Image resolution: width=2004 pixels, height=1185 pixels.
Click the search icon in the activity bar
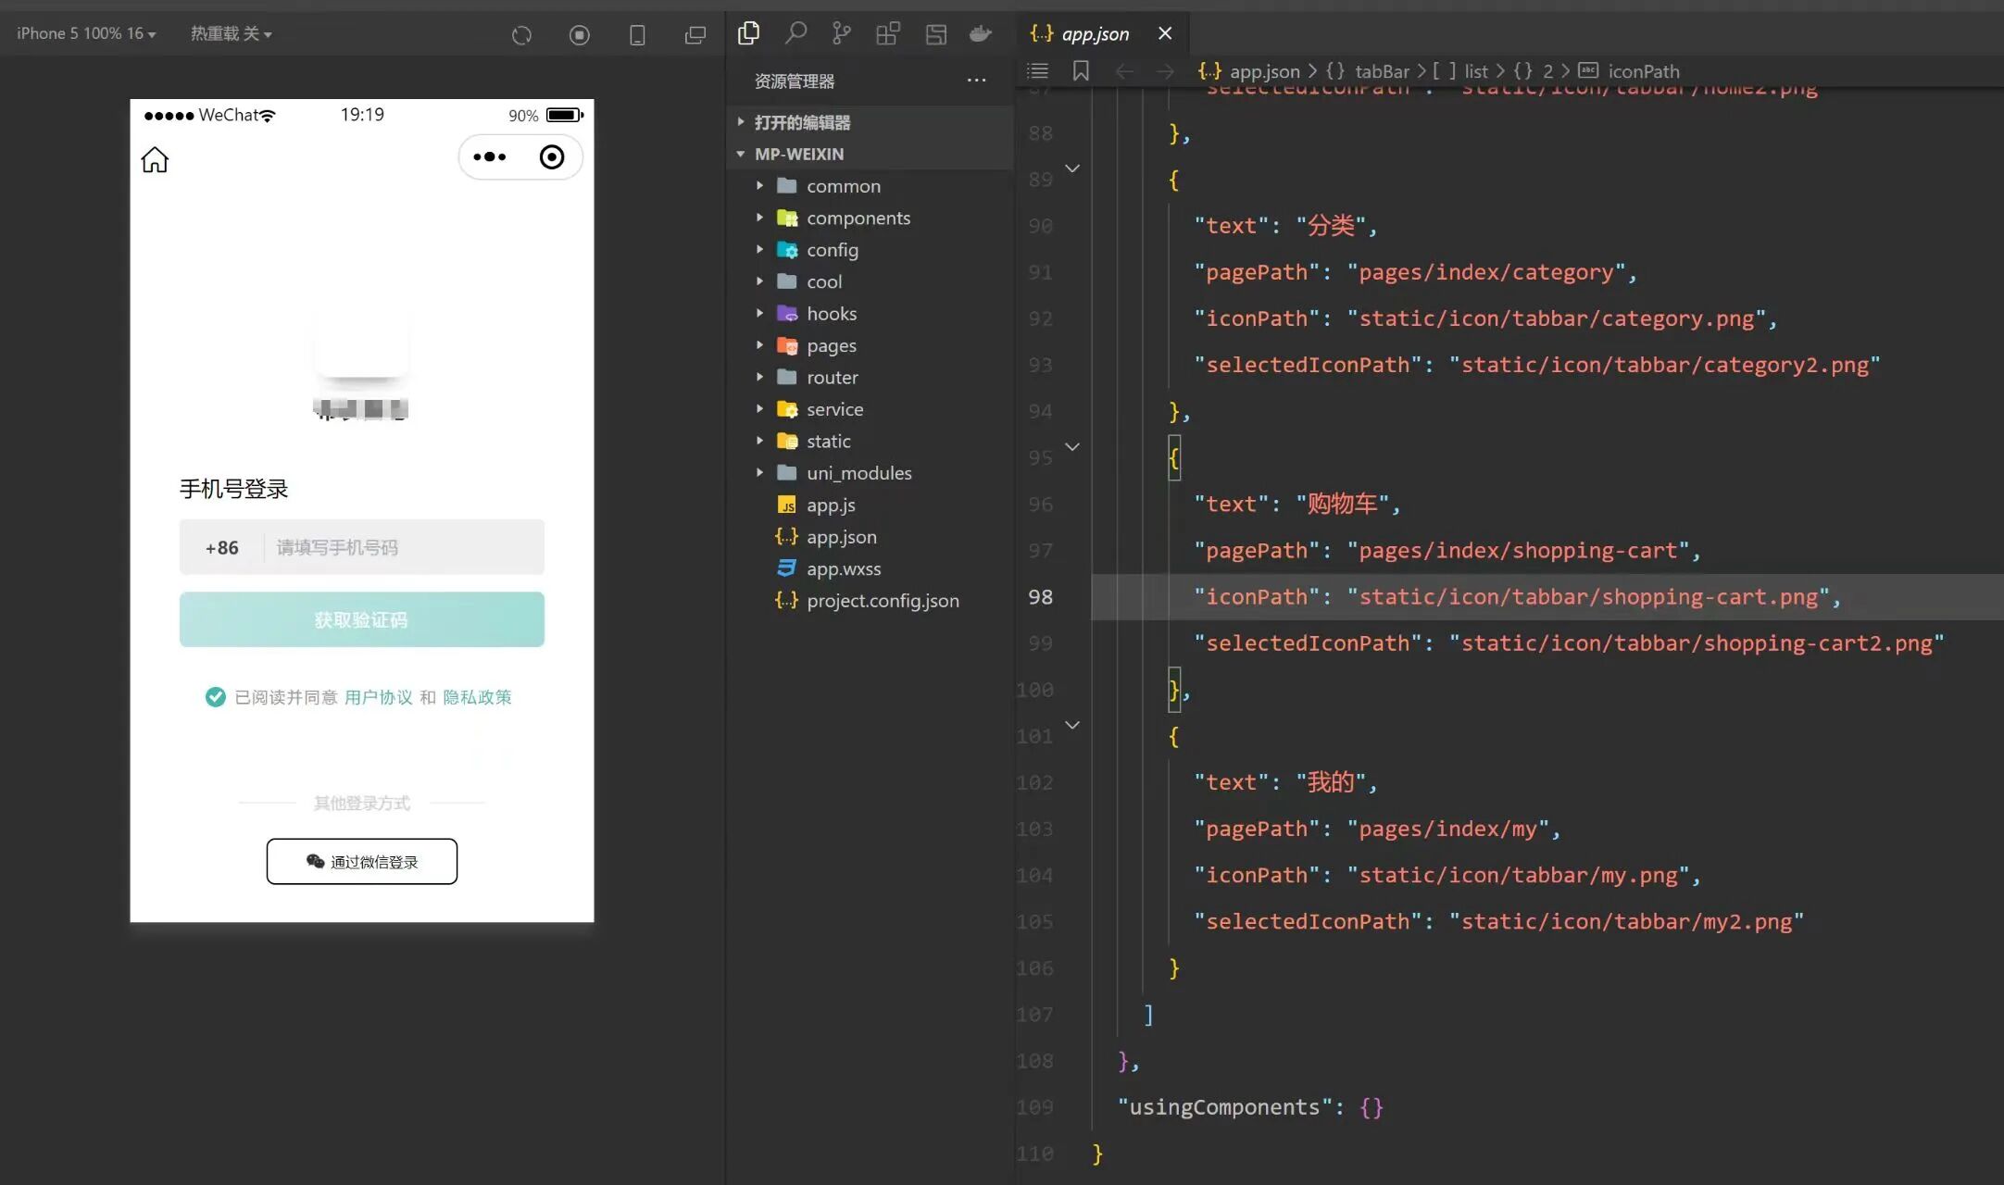tap(795, 34)
